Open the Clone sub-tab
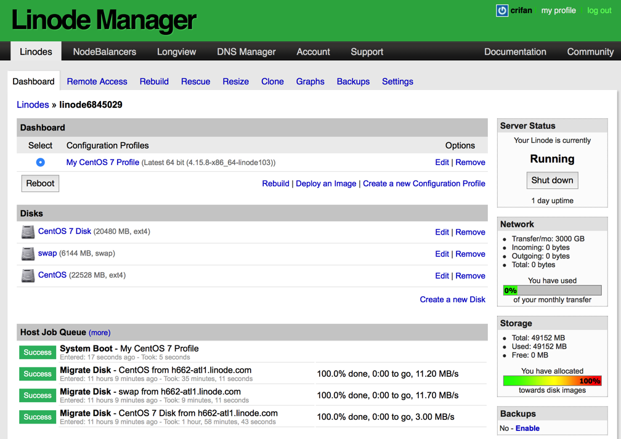The width and height of the screenshot is (621, 439). click(x=272, y=81)
